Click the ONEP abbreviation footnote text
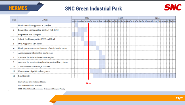The height and width of the screenshot is (105, 185). point(41,89)
